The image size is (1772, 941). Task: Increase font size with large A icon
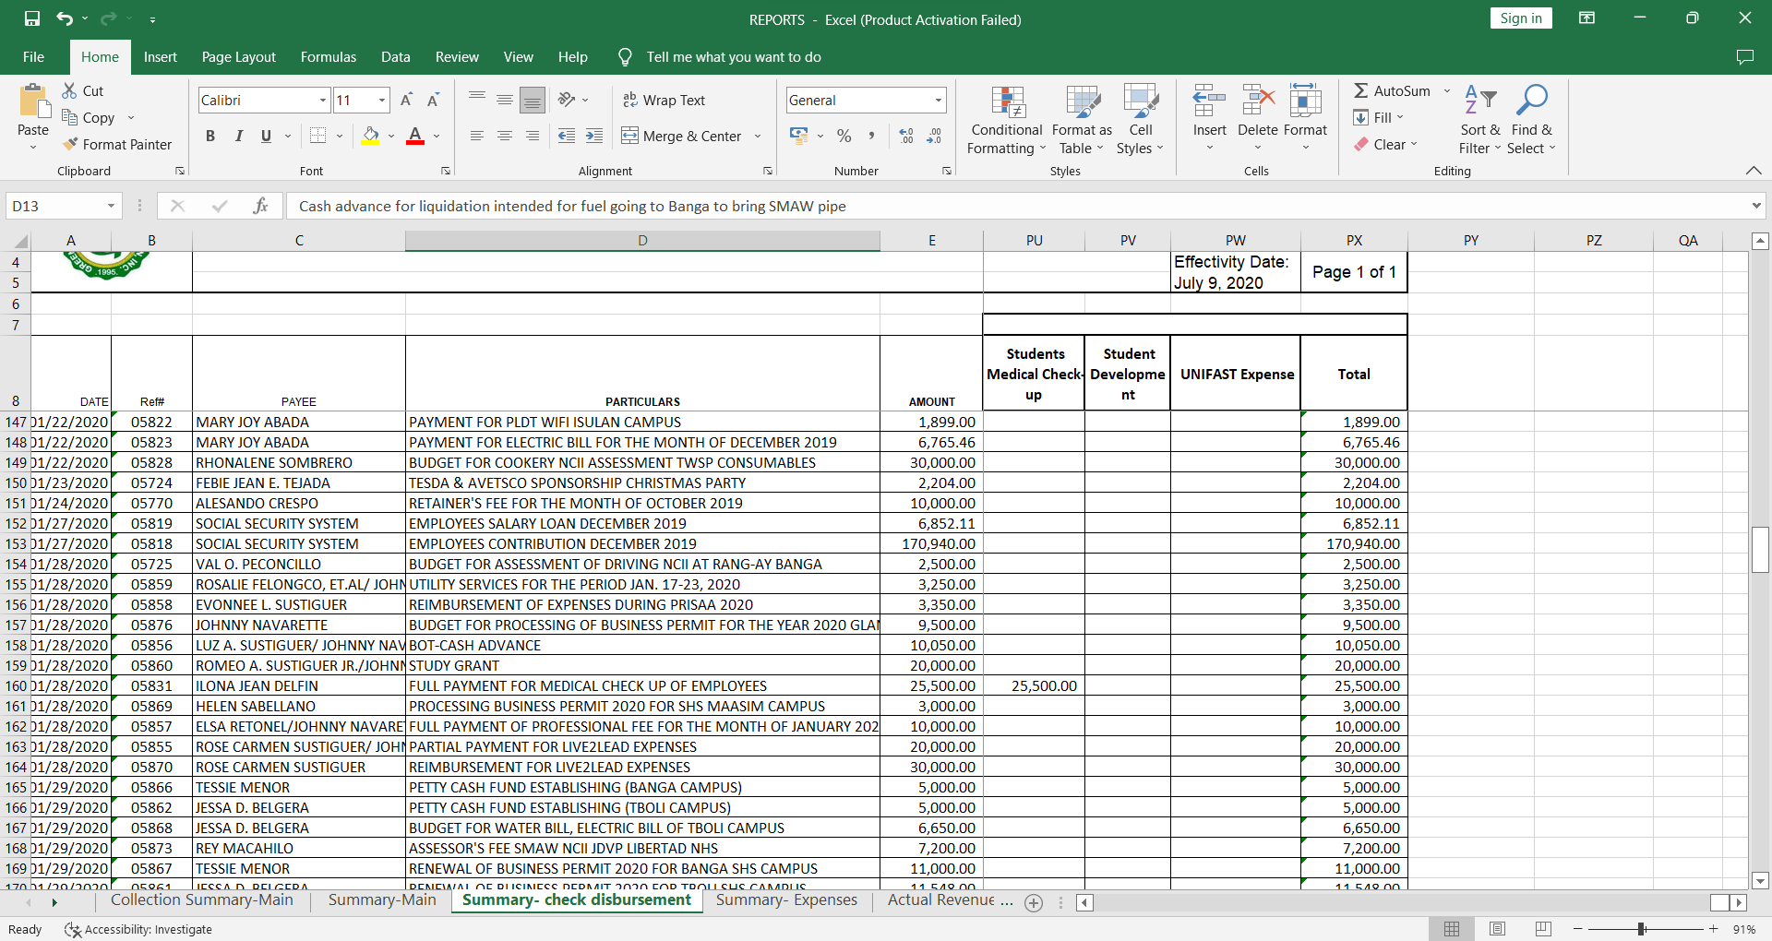coord(406,100)
